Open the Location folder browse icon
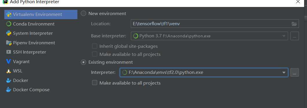 (294, 24)
